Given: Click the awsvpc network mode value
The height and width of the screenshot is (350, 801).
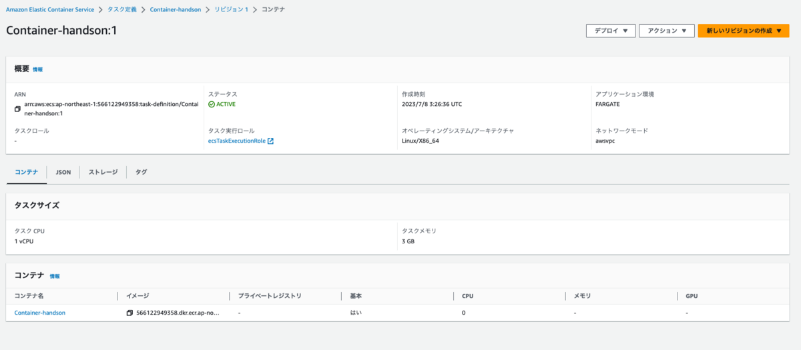Looking at the screenshot, I should (x=607, y=141).
